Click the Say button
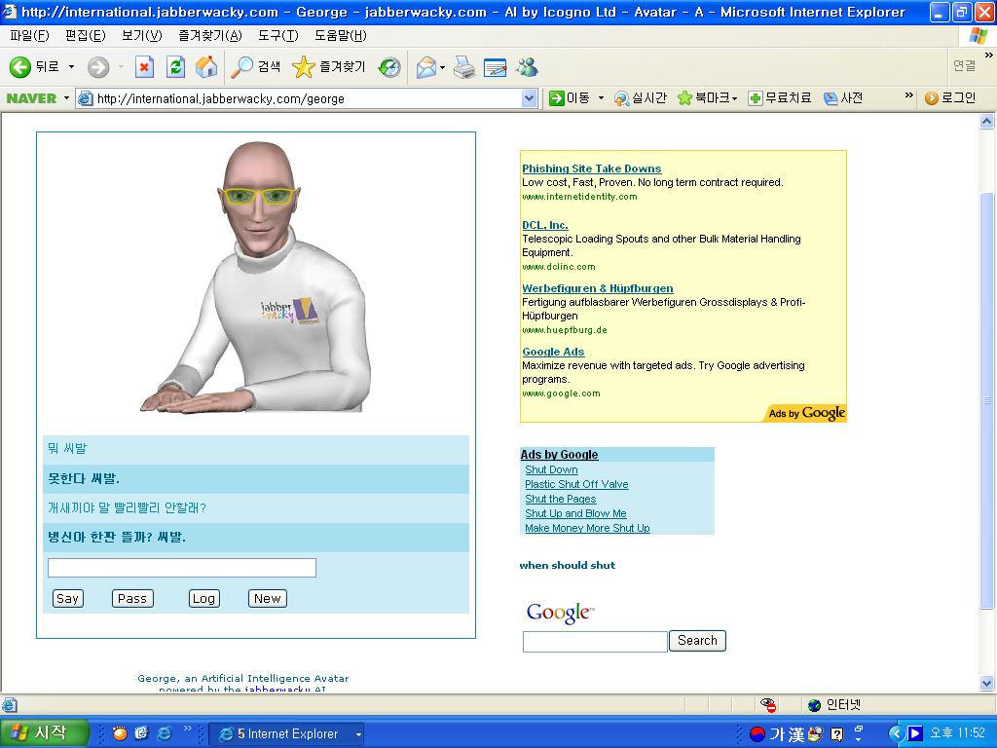 point(67,599)
